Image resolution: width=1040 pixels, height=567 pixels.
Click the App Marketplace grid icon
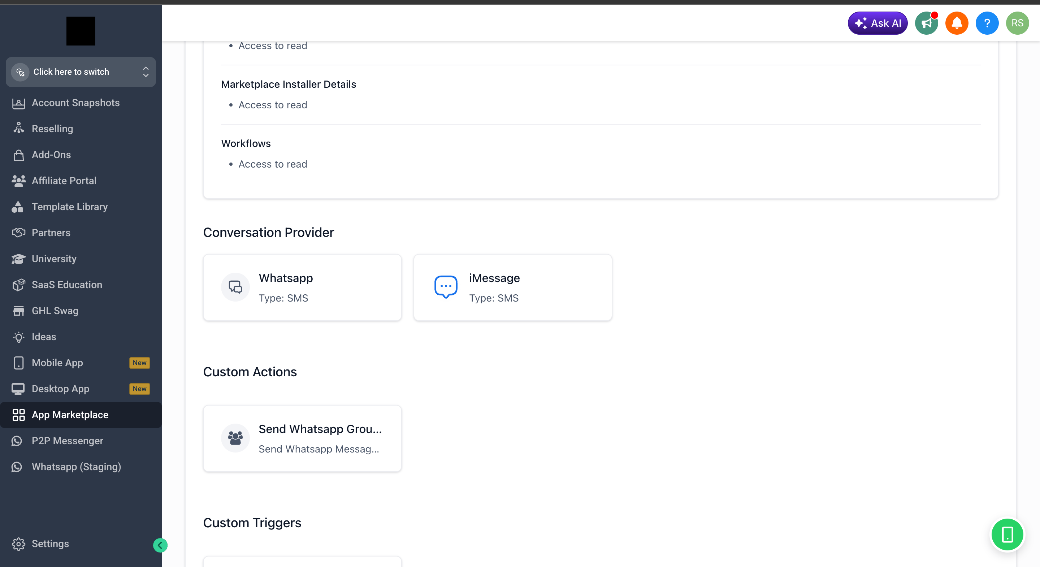pyautogui.click(x=18, y=415)
